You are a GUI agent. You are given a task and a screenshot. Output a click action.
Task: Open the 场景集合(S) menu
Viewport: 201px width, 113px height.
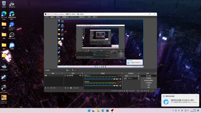pyautogui.click(x=82, y=17)
